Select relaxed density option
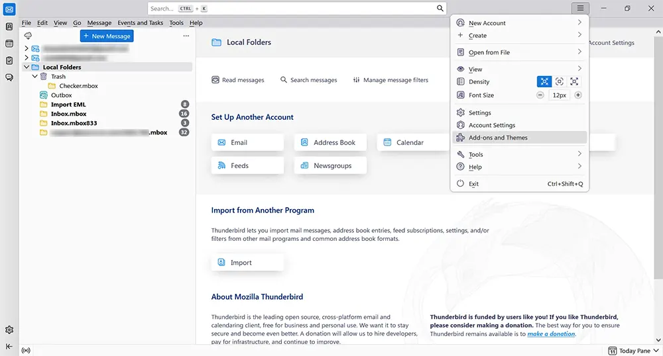Image resolution: width=663 pixels, height=356 pixels. click(574, 81)
